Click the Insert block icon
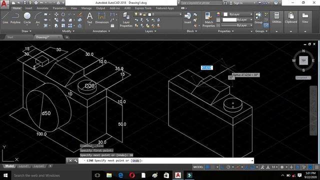The image size is (320, 180). (x=187, y=18)
